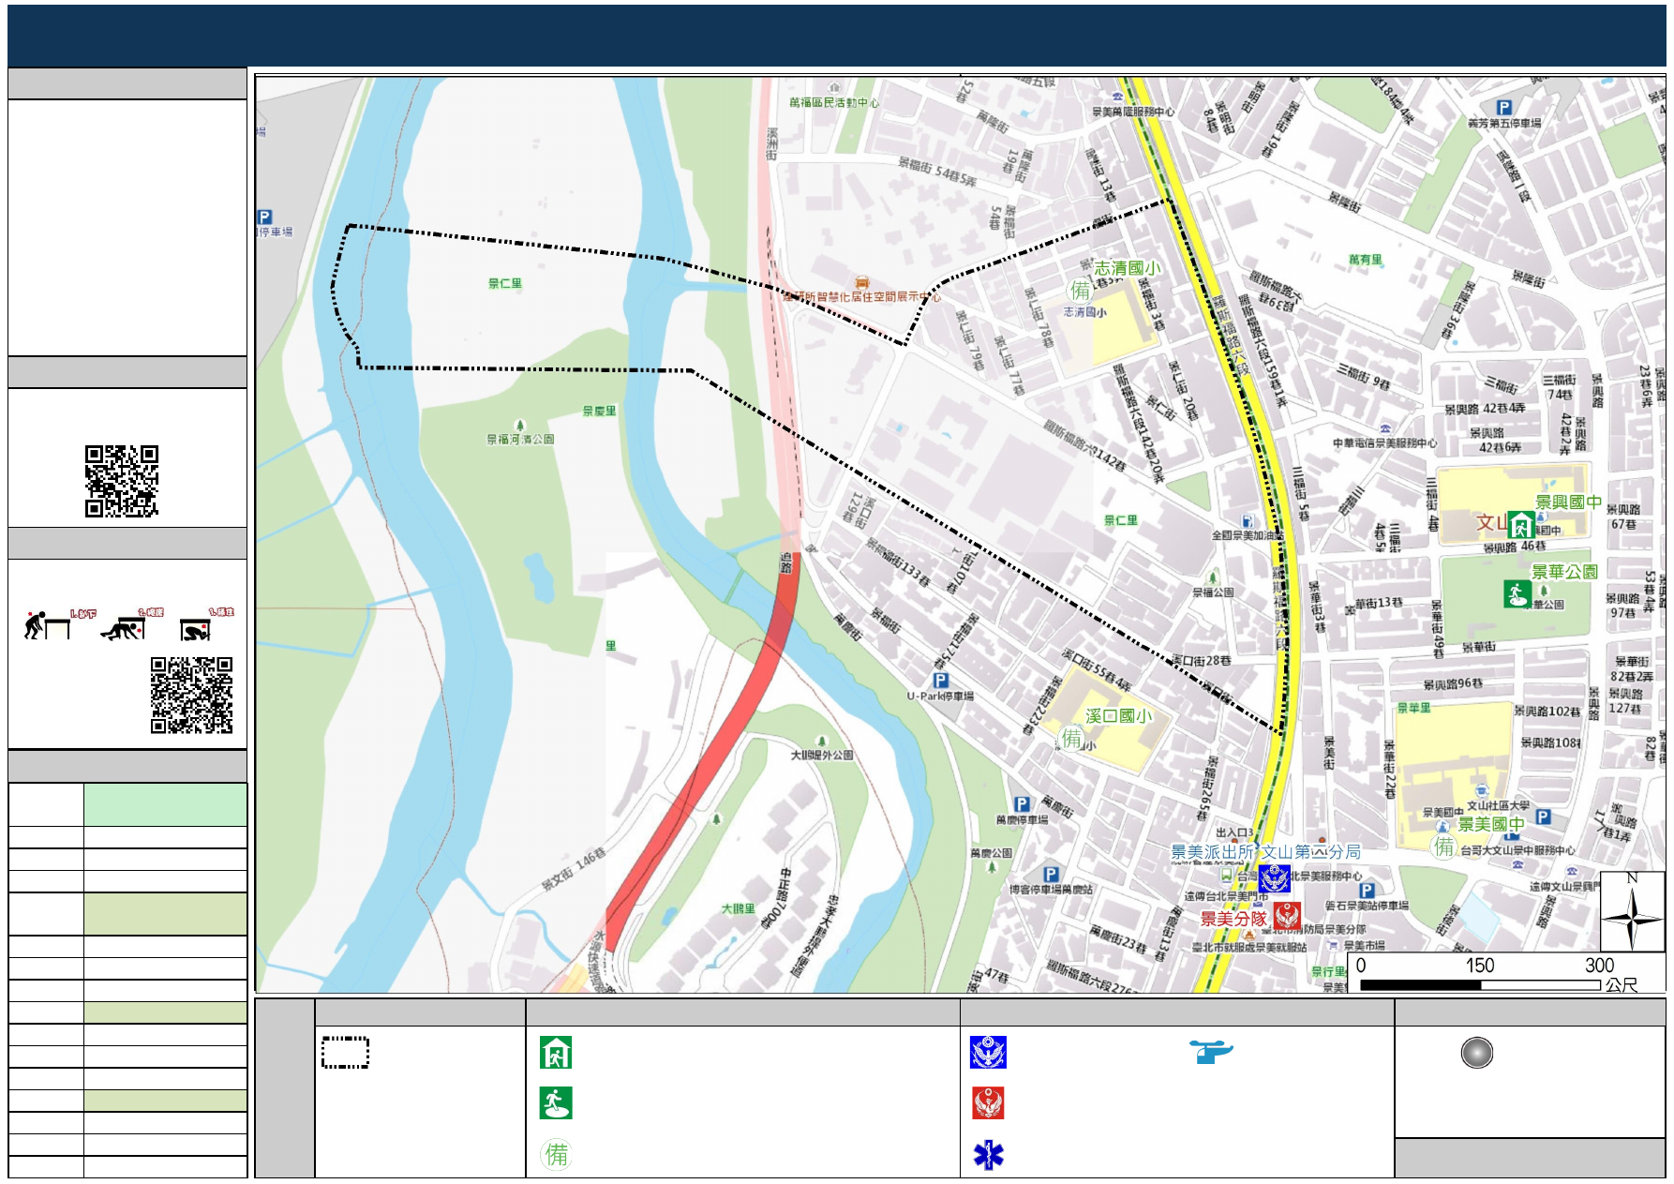
Task: Click the 景慶里 district label
Action: 599,411
